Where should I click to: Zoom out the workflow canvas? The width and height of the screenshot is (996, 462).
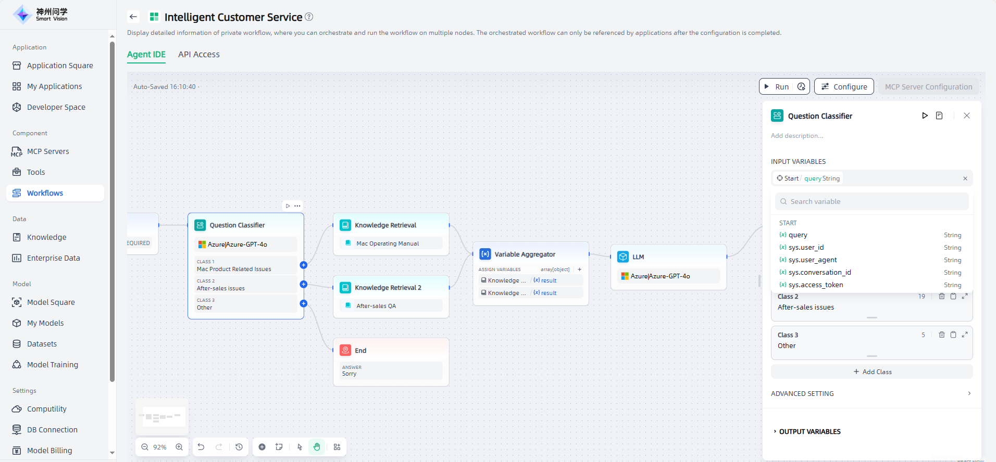145,447
